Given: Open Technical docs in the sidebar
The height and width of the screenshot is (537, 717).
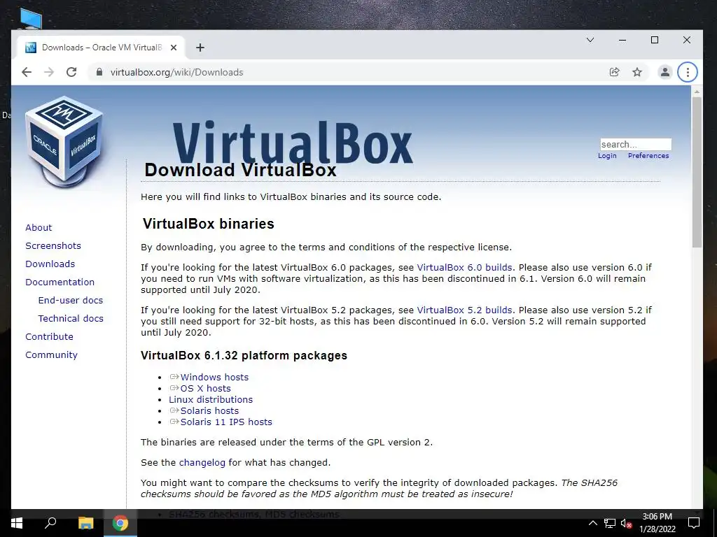Looking at the screenshot, I should pyautogui.click(x=71, y=319).
